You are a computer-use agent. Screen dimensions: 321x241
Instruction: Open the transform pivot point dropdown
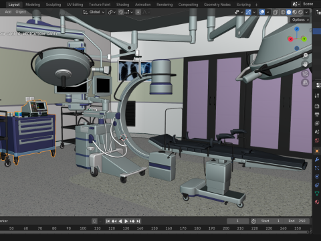(112, 12)
